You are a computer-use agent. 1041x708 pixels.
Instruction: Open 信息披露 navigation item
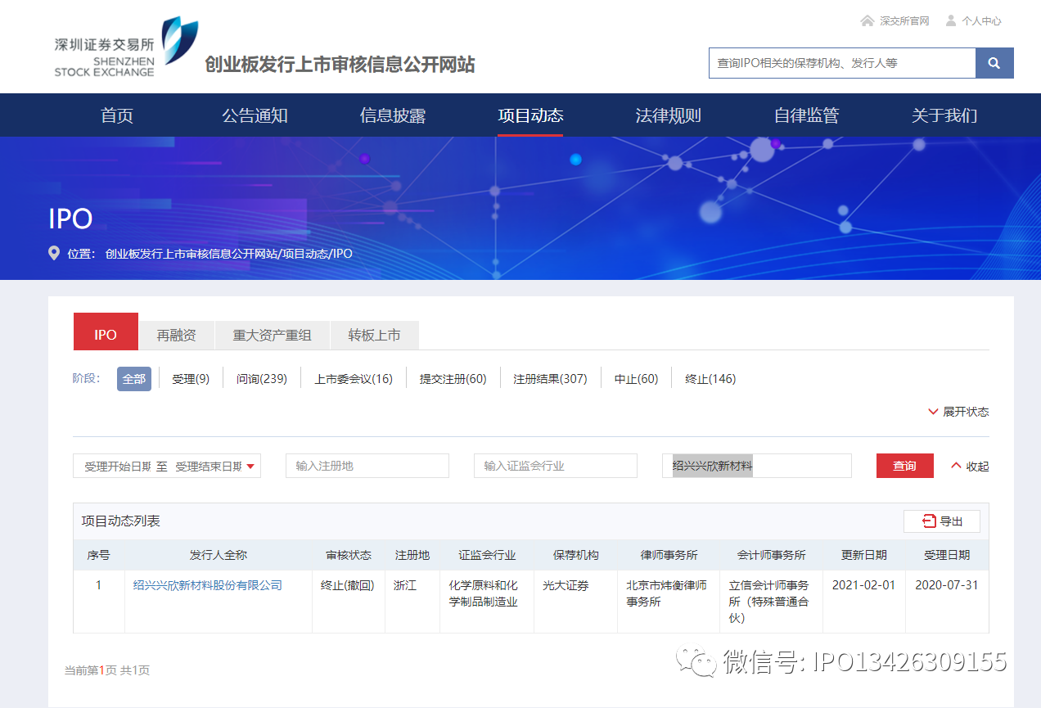(393, 115)
